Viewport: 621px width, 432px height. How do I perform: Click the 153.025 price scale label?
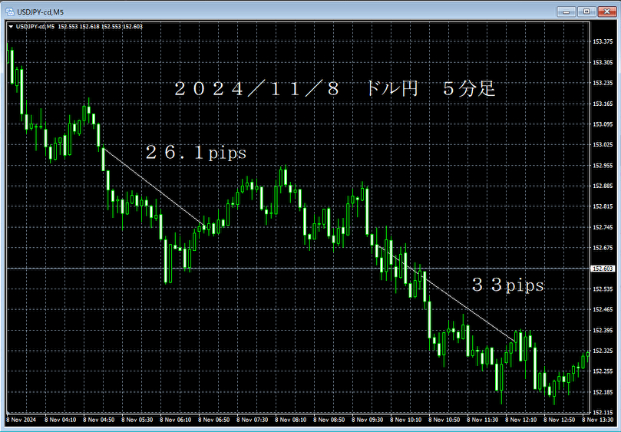click(x=603, y=144)
